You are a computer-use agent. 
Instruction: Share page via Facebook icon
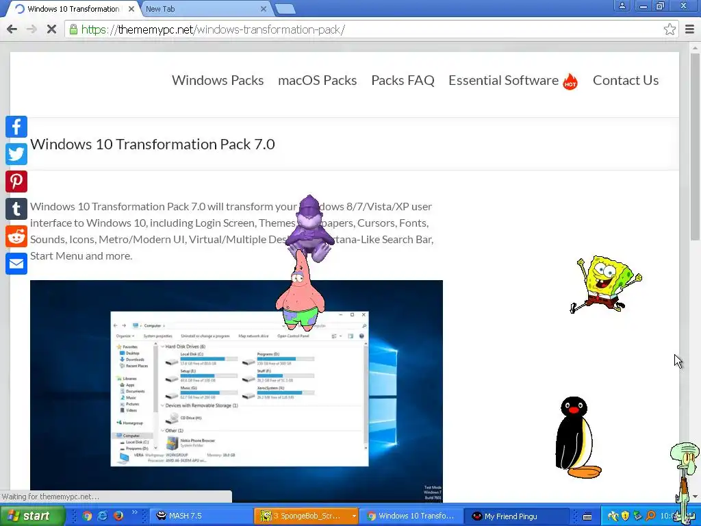click(x=16, y=127)
